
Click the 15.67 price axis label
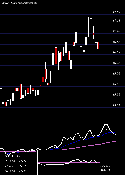pyautogui.click(x=116, y=84)
